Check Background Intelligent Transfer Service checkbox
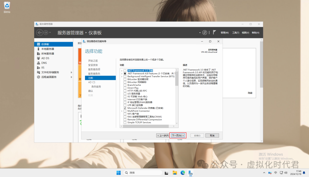The height and width of the screenshot is (177, 309). tap(125, 76)
